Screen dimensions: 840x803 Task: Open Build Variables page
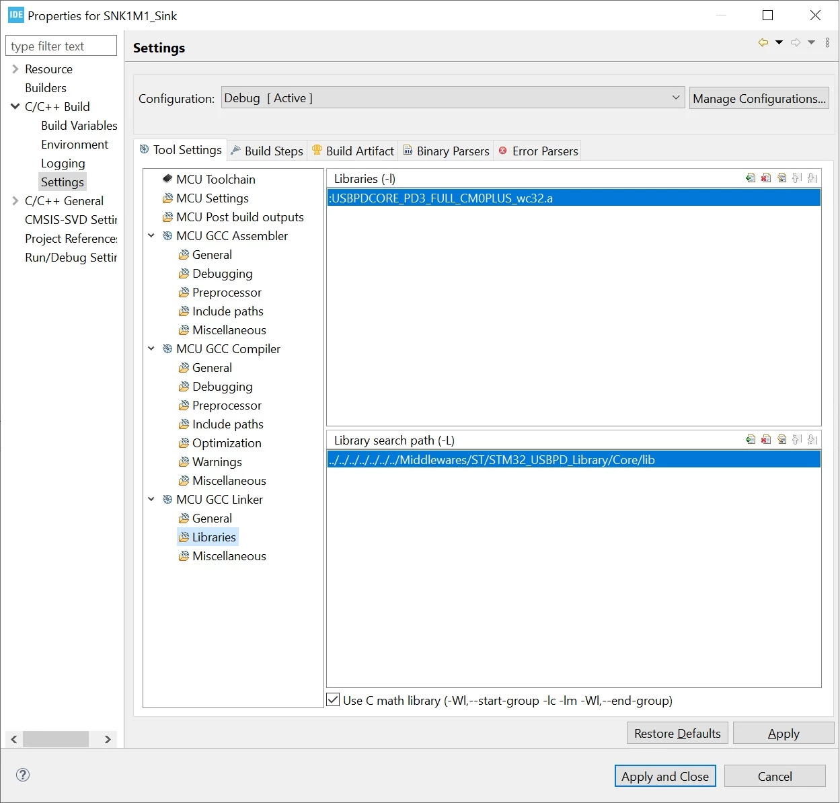[79, 126]
